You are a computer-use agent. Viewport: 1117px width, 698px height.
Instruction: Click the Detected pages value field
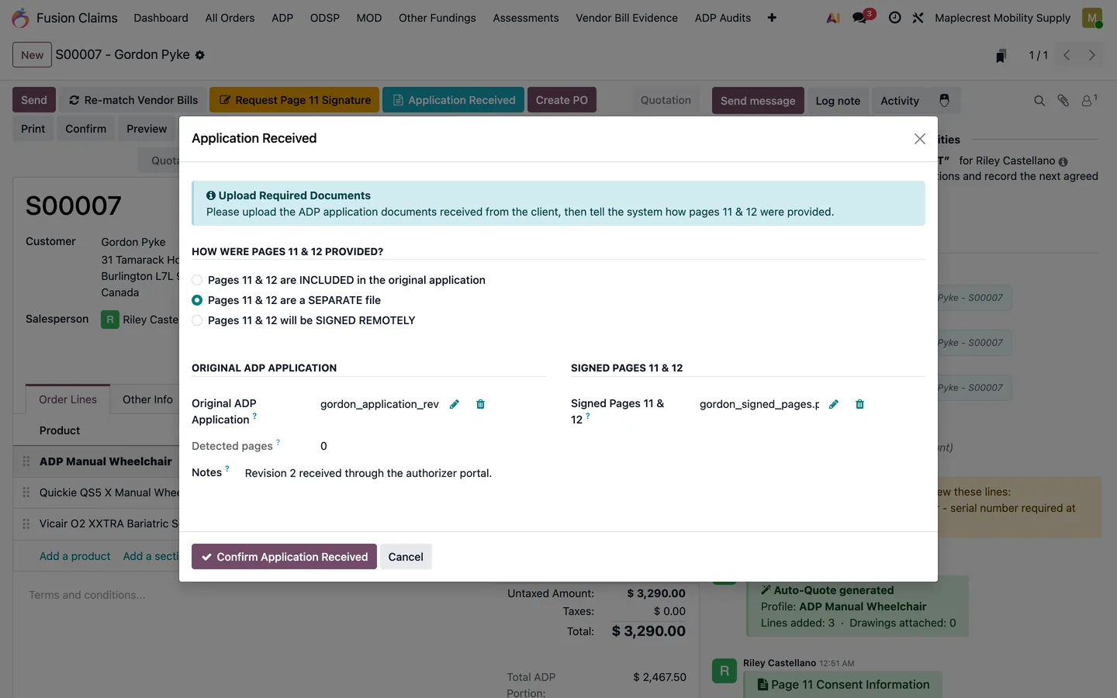tap(323, 446)
